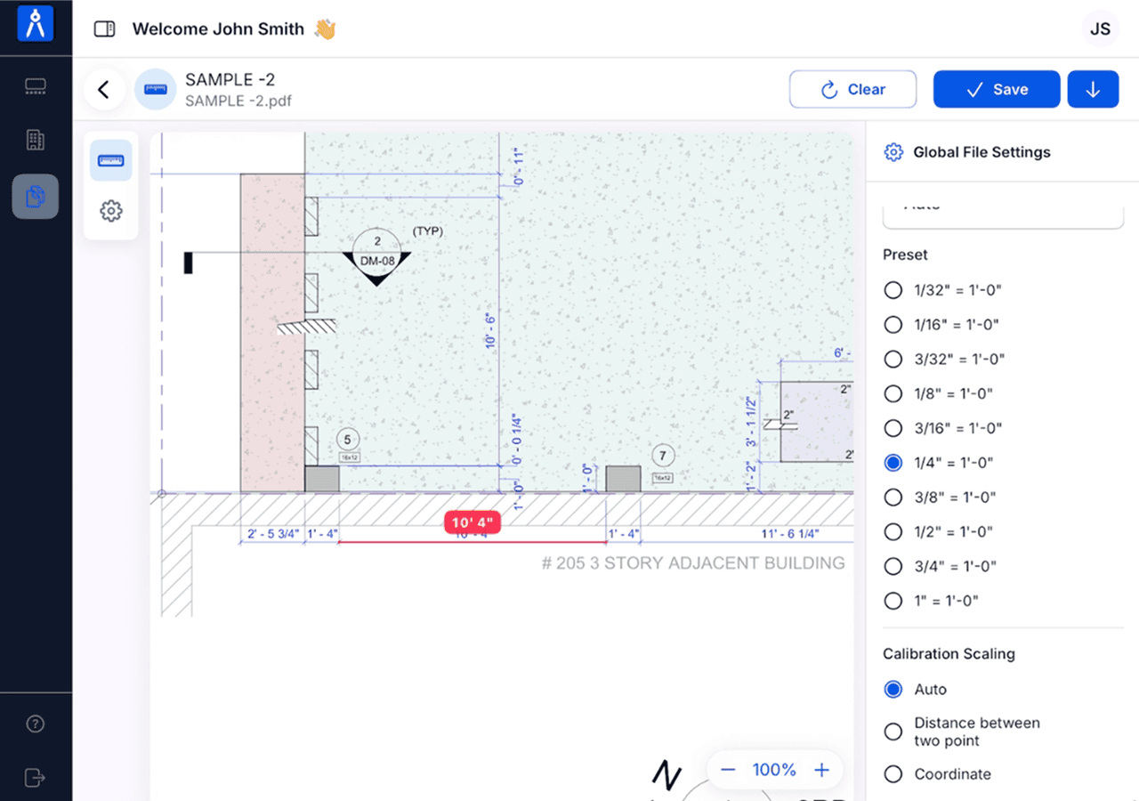Image resolution: width=1139 pixels, height=801 pixels.
Task: Select the 1/32" = 1'-0" preset
Action: click(893, 290)
